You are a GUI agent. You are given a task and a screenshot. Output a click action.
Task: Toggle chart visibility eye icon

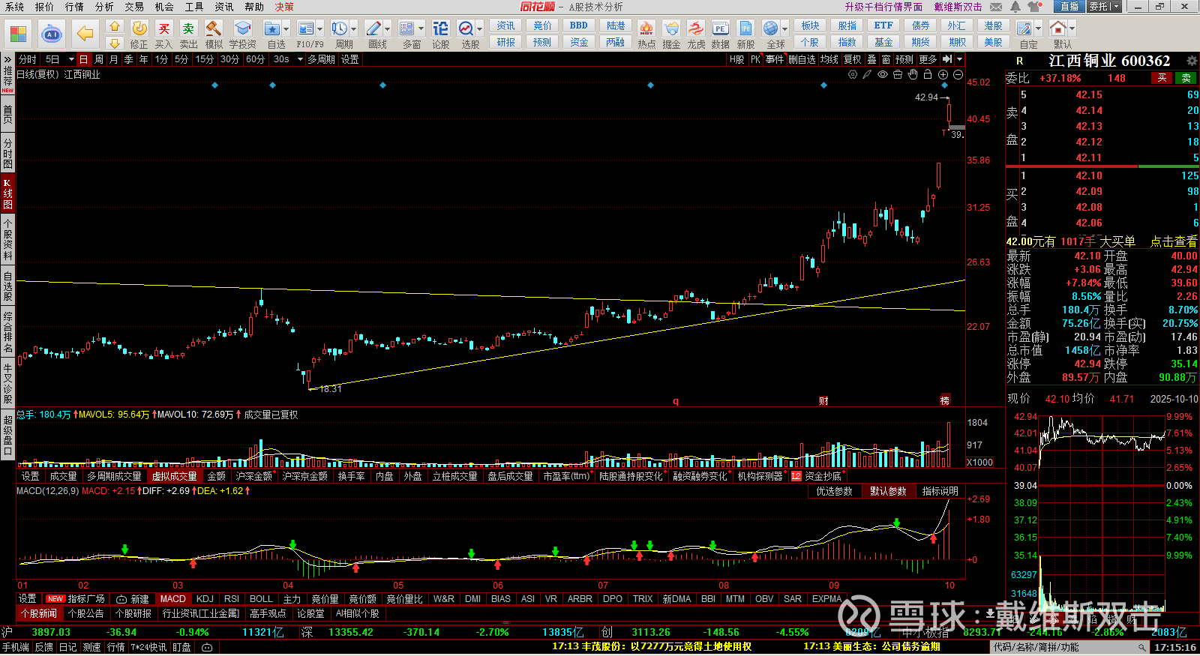pyautogui.click(x=883, y=74)
